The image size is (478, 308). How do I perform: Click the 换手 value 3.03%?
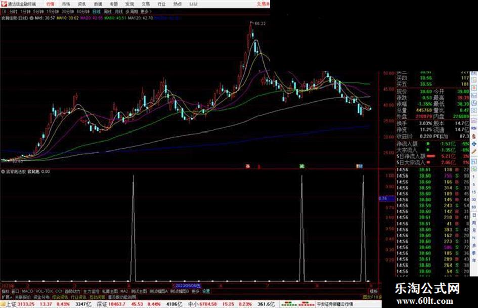tap(425, 123)
